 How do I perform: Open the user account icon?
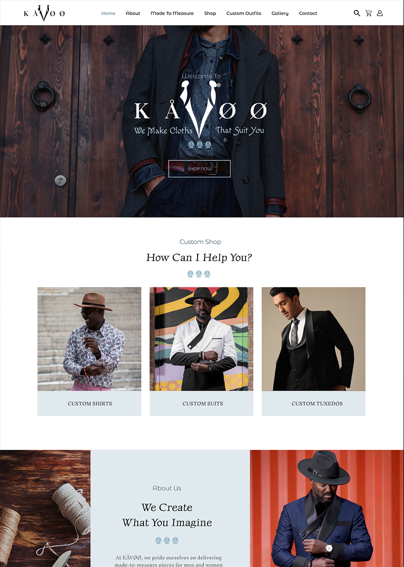pos(380,13)
